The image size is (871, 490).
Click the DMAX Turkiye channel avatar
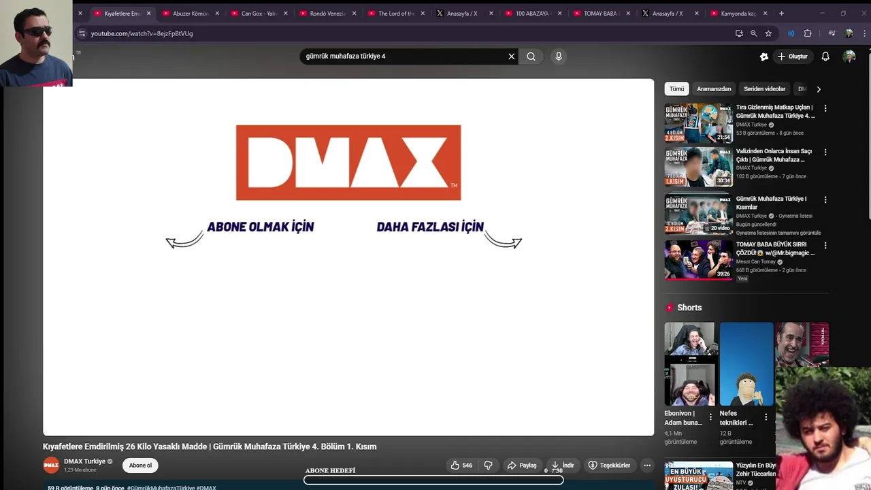[51, 465]
